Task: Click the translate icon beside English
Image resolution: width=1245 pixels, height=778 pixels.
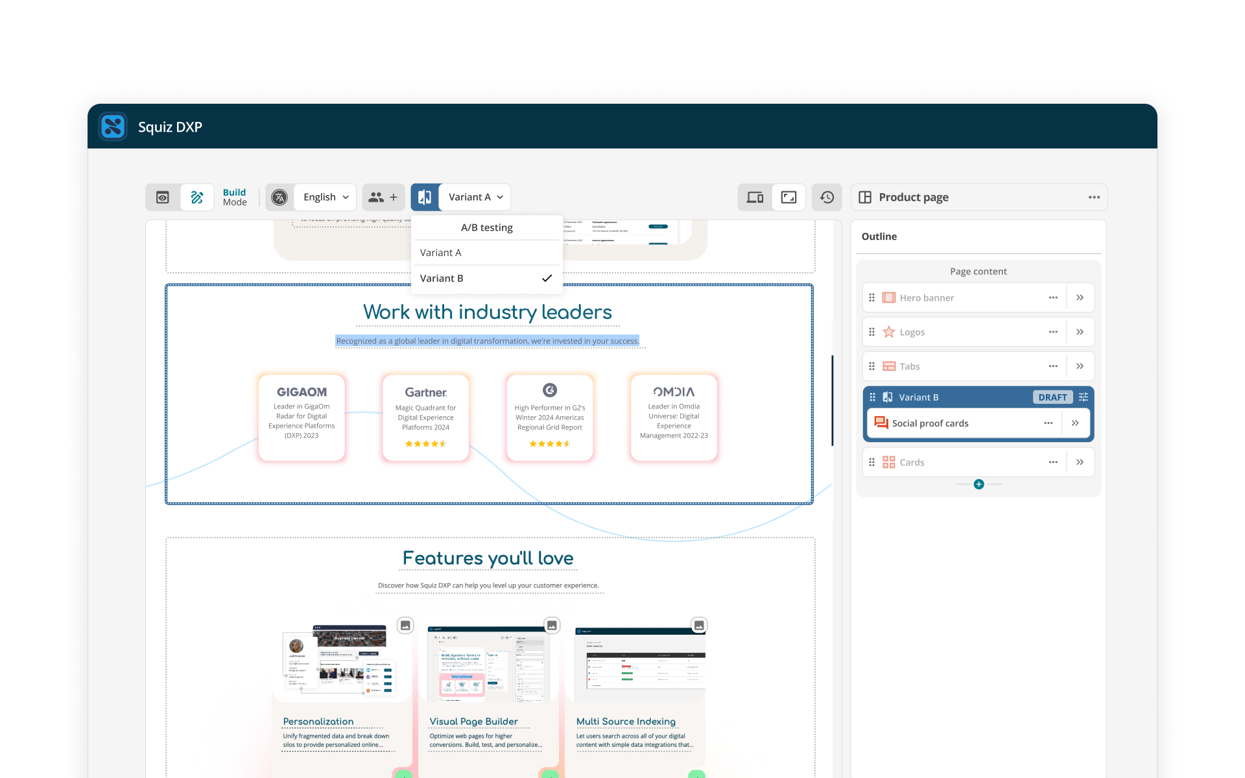Action: [x=279, y=197]
